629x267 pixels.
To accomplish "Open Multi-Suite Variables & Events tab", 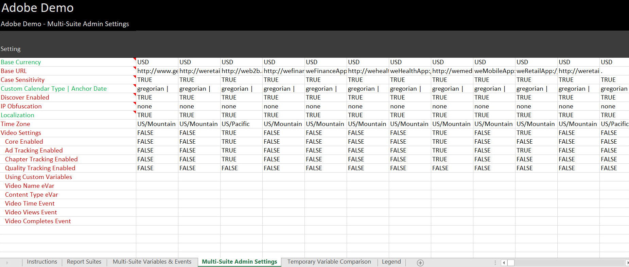I will [x=152, y=262].
